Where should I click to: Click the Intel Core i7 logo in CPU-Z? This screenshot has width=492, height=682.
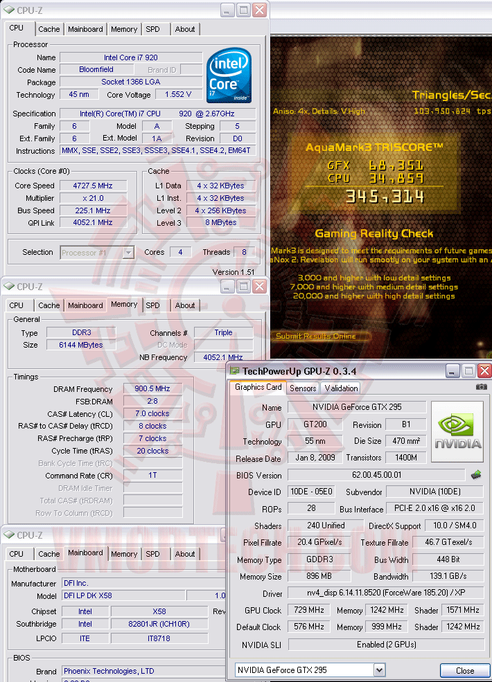tap(229, 75)
